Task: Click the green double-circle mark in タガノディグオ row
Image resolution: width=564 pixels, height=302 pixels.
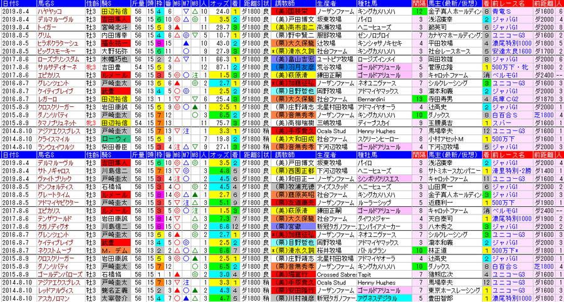Action: coord(195,226)
